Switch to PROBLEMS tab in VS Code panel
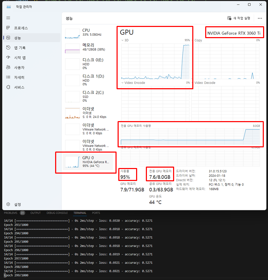The image size is (268, 280). [10, 213]
